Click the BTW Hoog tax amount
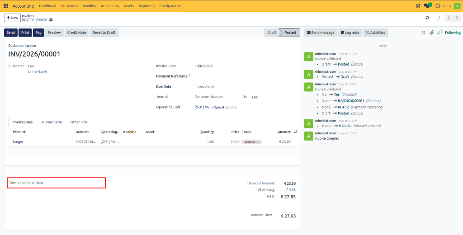This screenshot has width=463, height=235. click(x=291, y=190)
